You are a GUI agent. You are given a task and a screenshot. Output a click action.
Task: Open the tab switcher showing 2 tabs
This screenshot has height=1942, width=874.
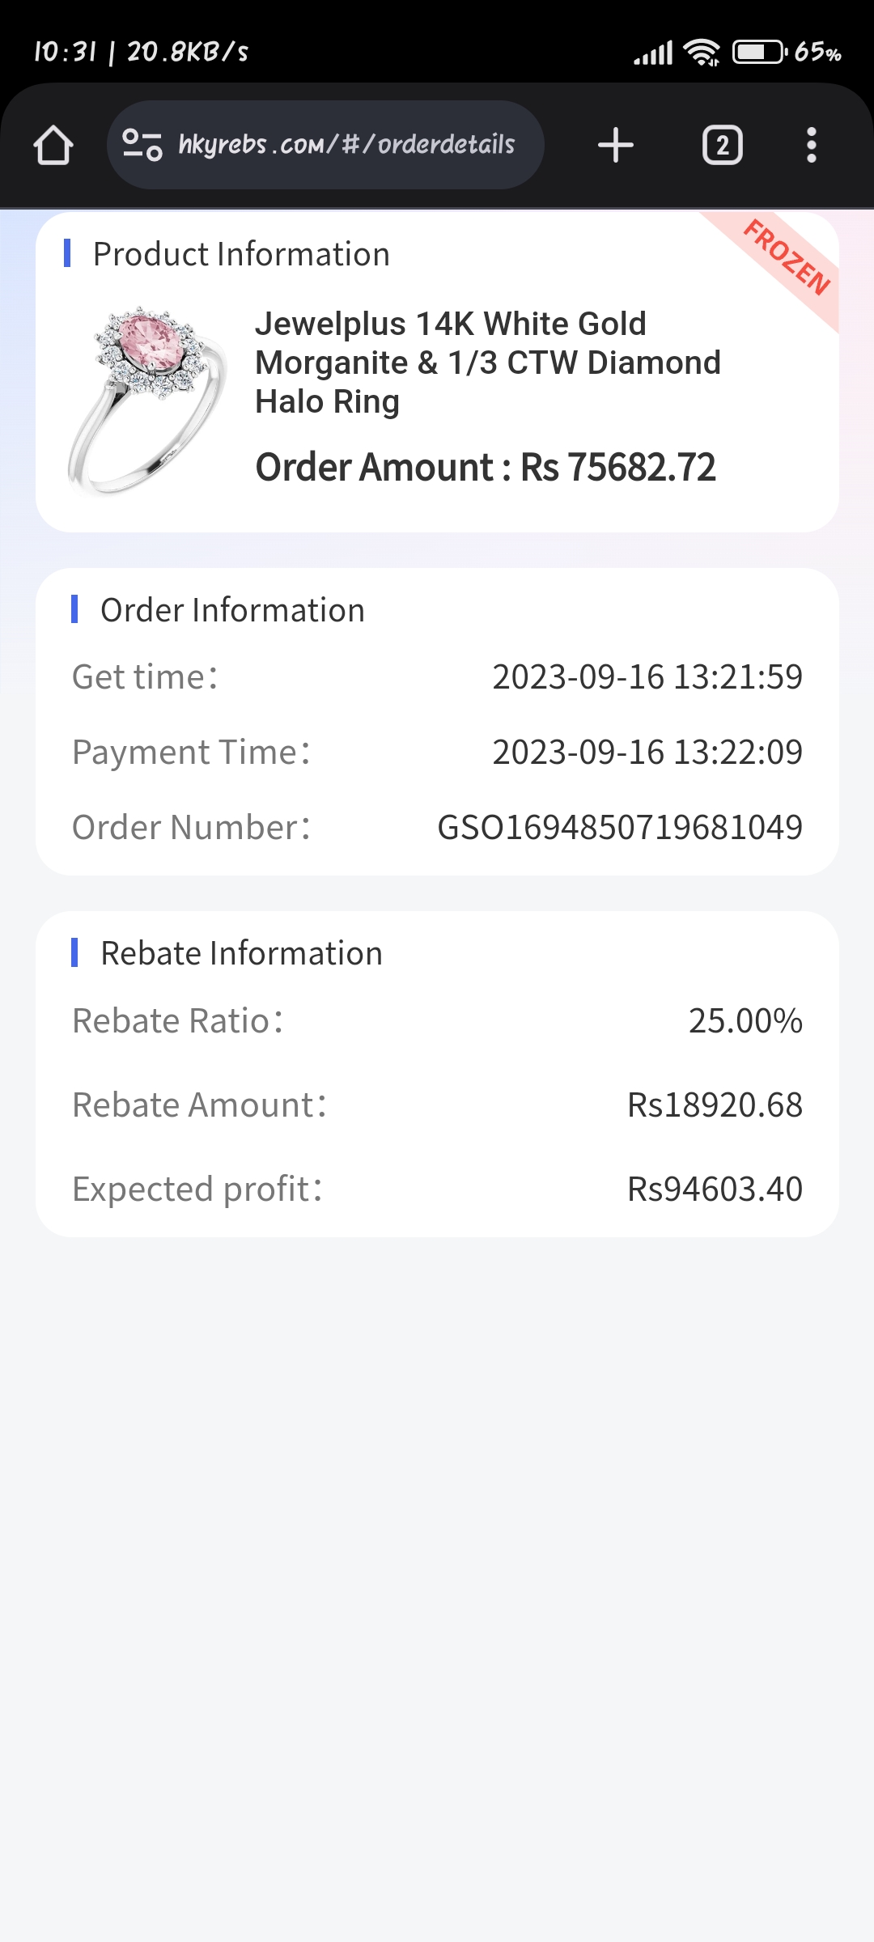(x=722, y=146)
